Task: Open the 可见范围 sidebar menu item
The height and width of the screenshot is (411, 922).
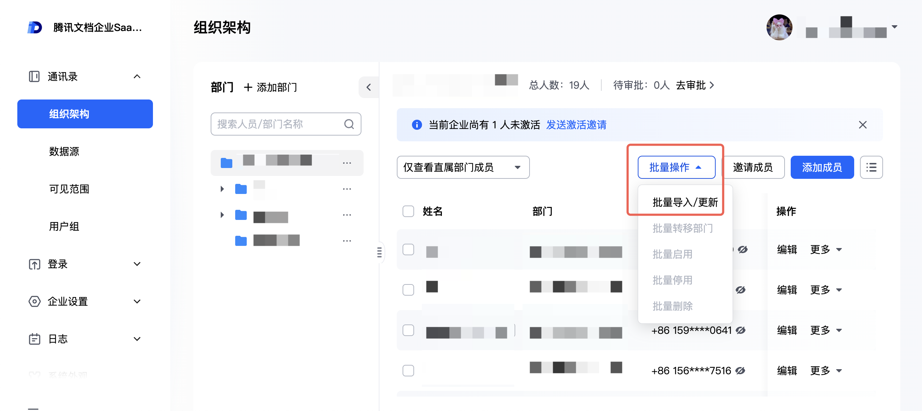Action: tap(69, 189)
